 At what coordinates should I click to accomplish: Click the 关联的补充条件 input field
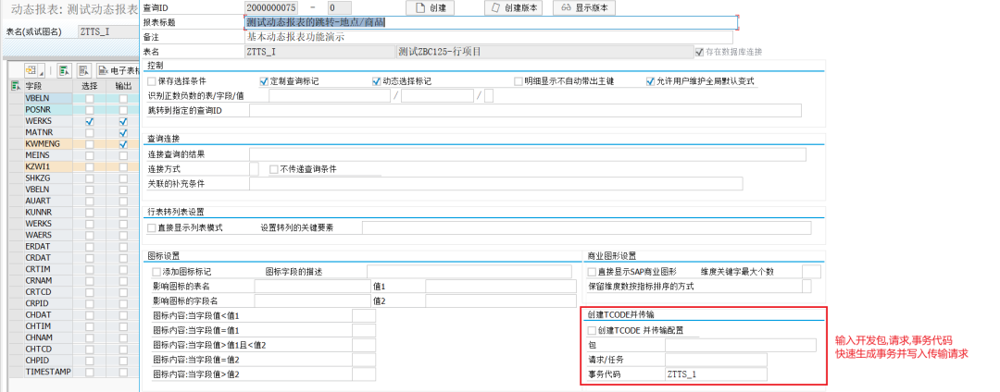coord(496,184)
